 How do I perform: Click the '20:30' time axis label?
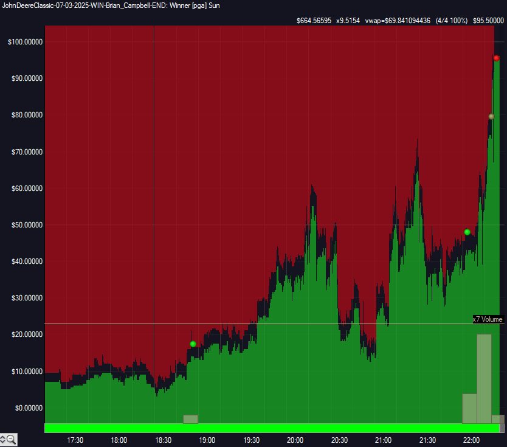pyautogui.click(x=339, y=440)
